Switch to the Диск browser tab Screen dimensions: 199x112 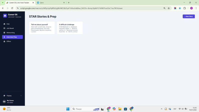pos(51,3)
